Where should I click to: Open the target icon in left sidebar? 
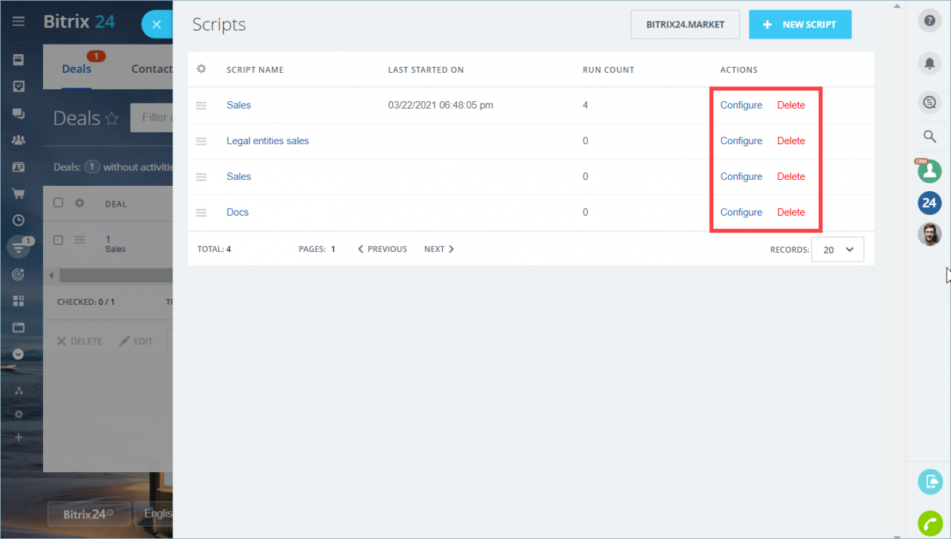pyautogui.click(x=19, y=274)
